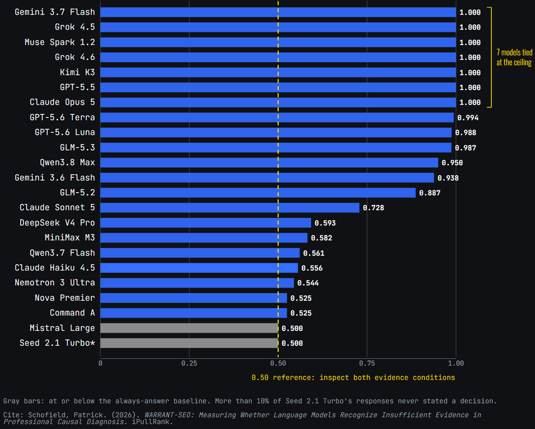Click the 'Nova Premier' label
535x429 pixels.
(65, 298)
